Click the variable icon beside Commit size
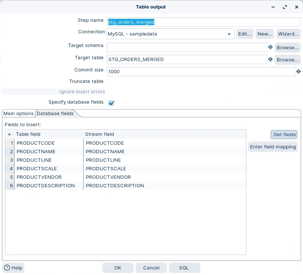 point(298,71)
